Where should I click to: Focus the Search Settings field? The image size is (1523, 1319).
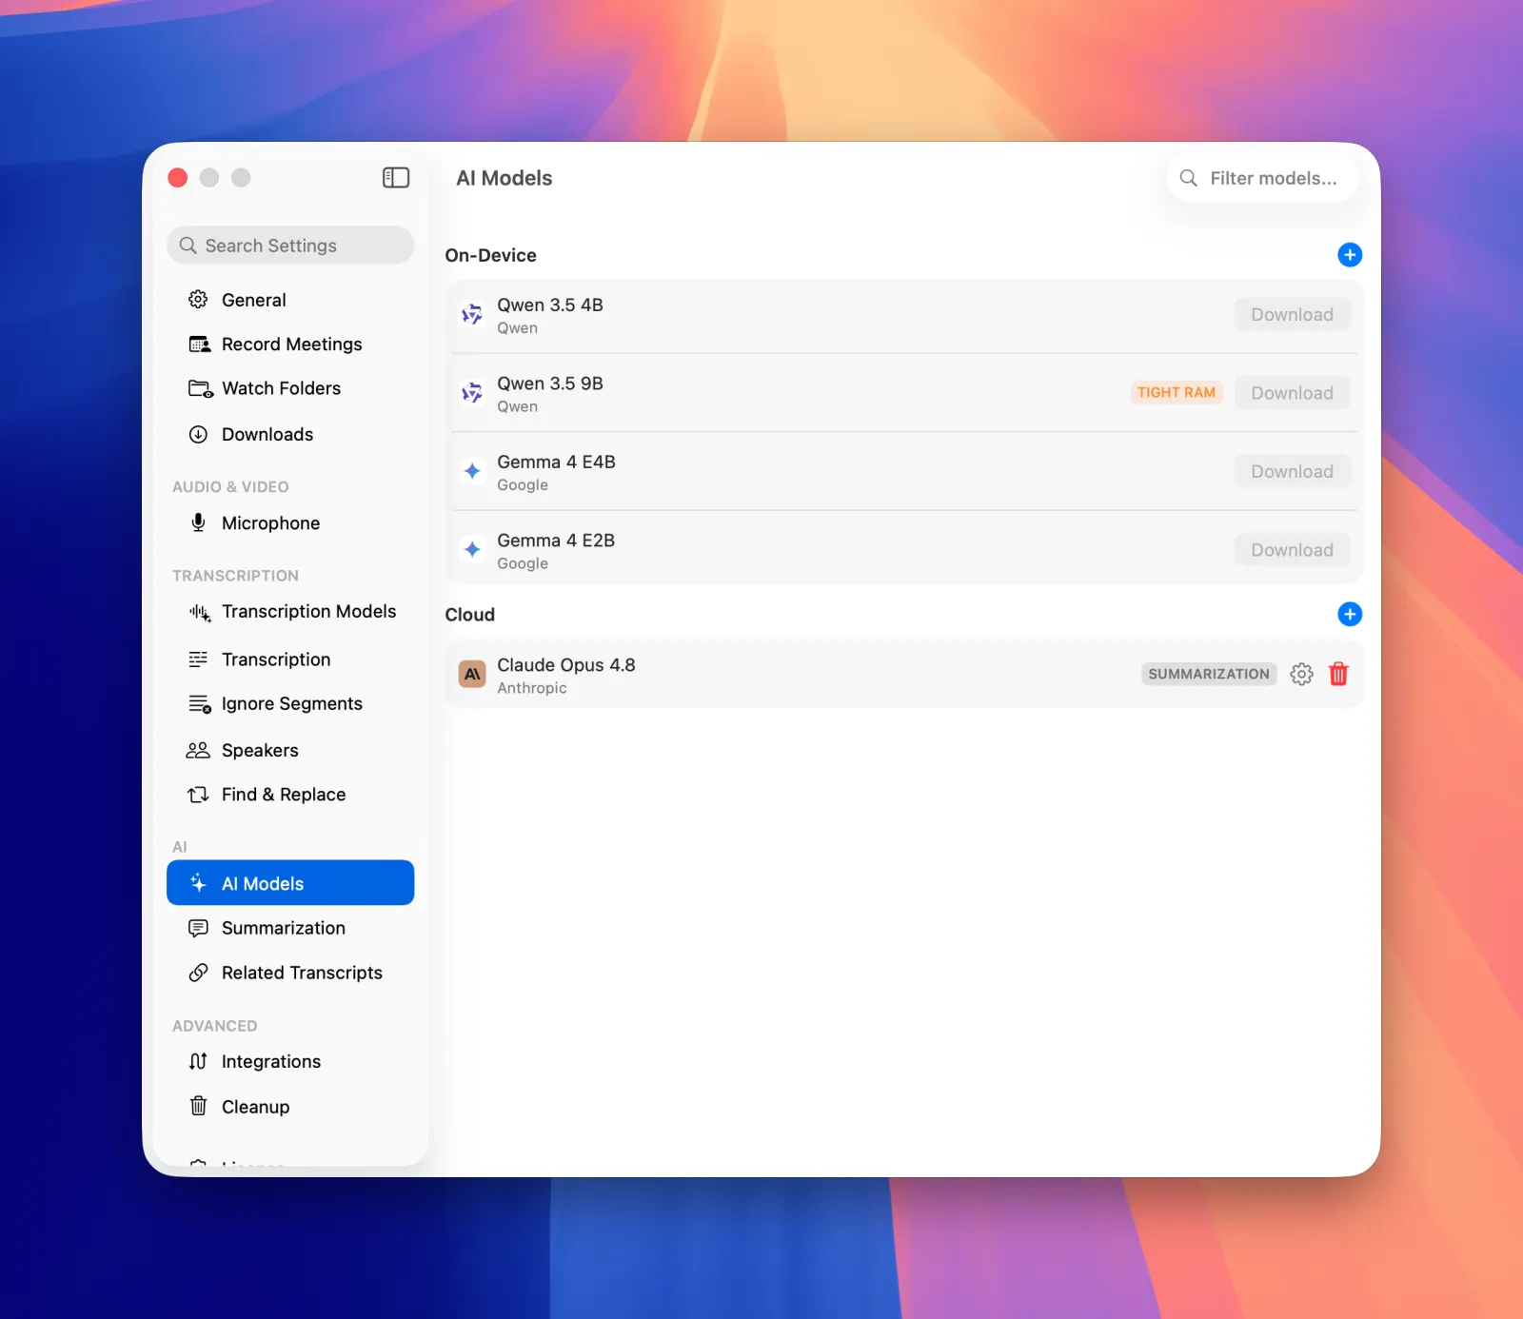pos(290,246)
